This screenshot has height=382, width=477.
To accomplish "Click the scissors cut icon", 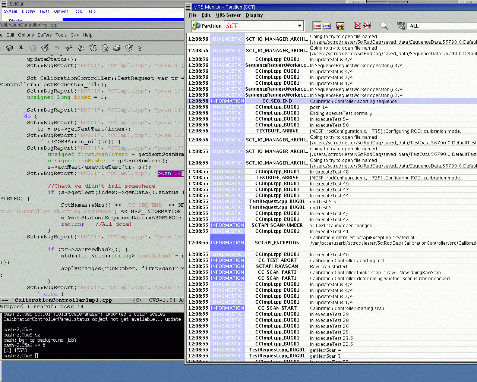I will 69,48.
